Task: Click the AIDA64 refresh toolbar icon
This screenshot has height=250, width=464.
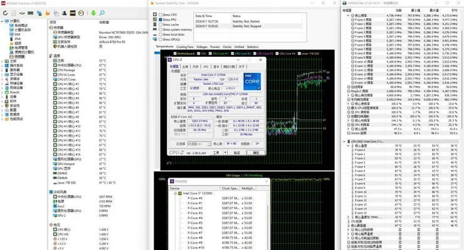Action: 5,13
